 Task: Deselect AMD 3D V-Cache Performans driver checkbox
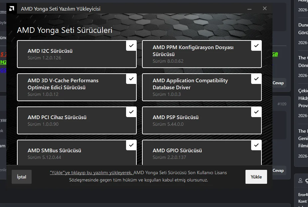coord(131,79)
